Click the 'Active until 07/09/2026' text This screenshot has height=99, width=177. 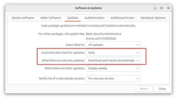tap(101, 38)
